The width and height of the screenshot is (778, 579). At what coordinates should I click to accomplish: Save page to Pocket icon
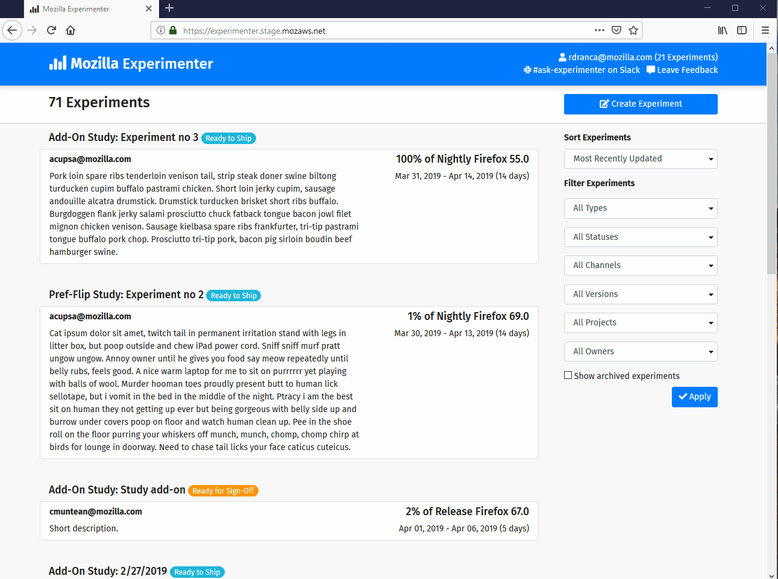[616, 30]
